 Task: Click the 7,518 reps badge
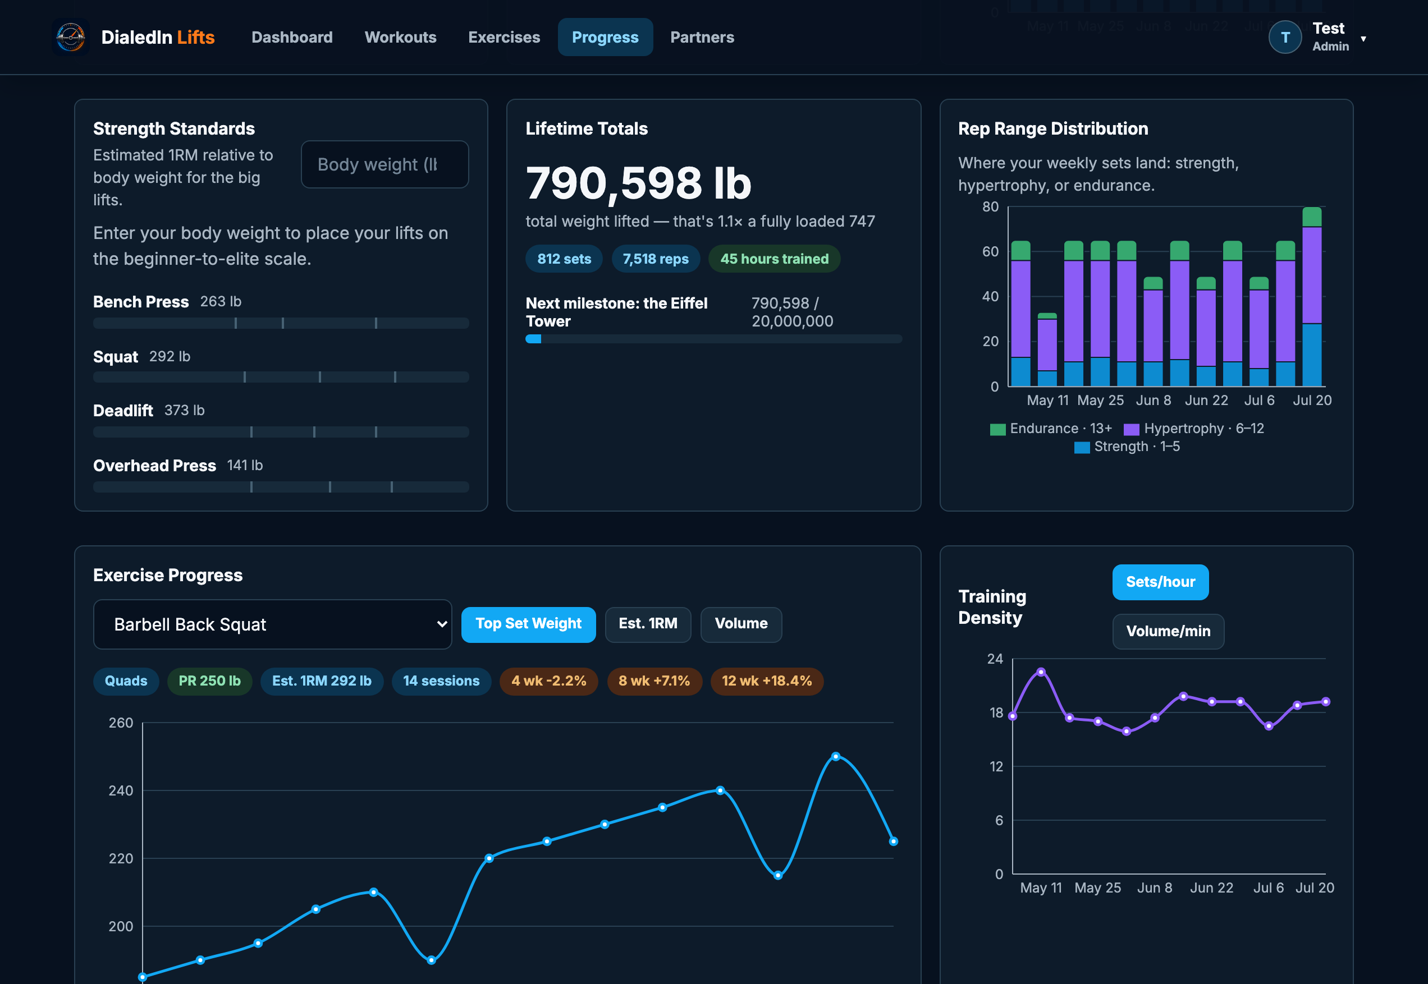click(655, 258)
